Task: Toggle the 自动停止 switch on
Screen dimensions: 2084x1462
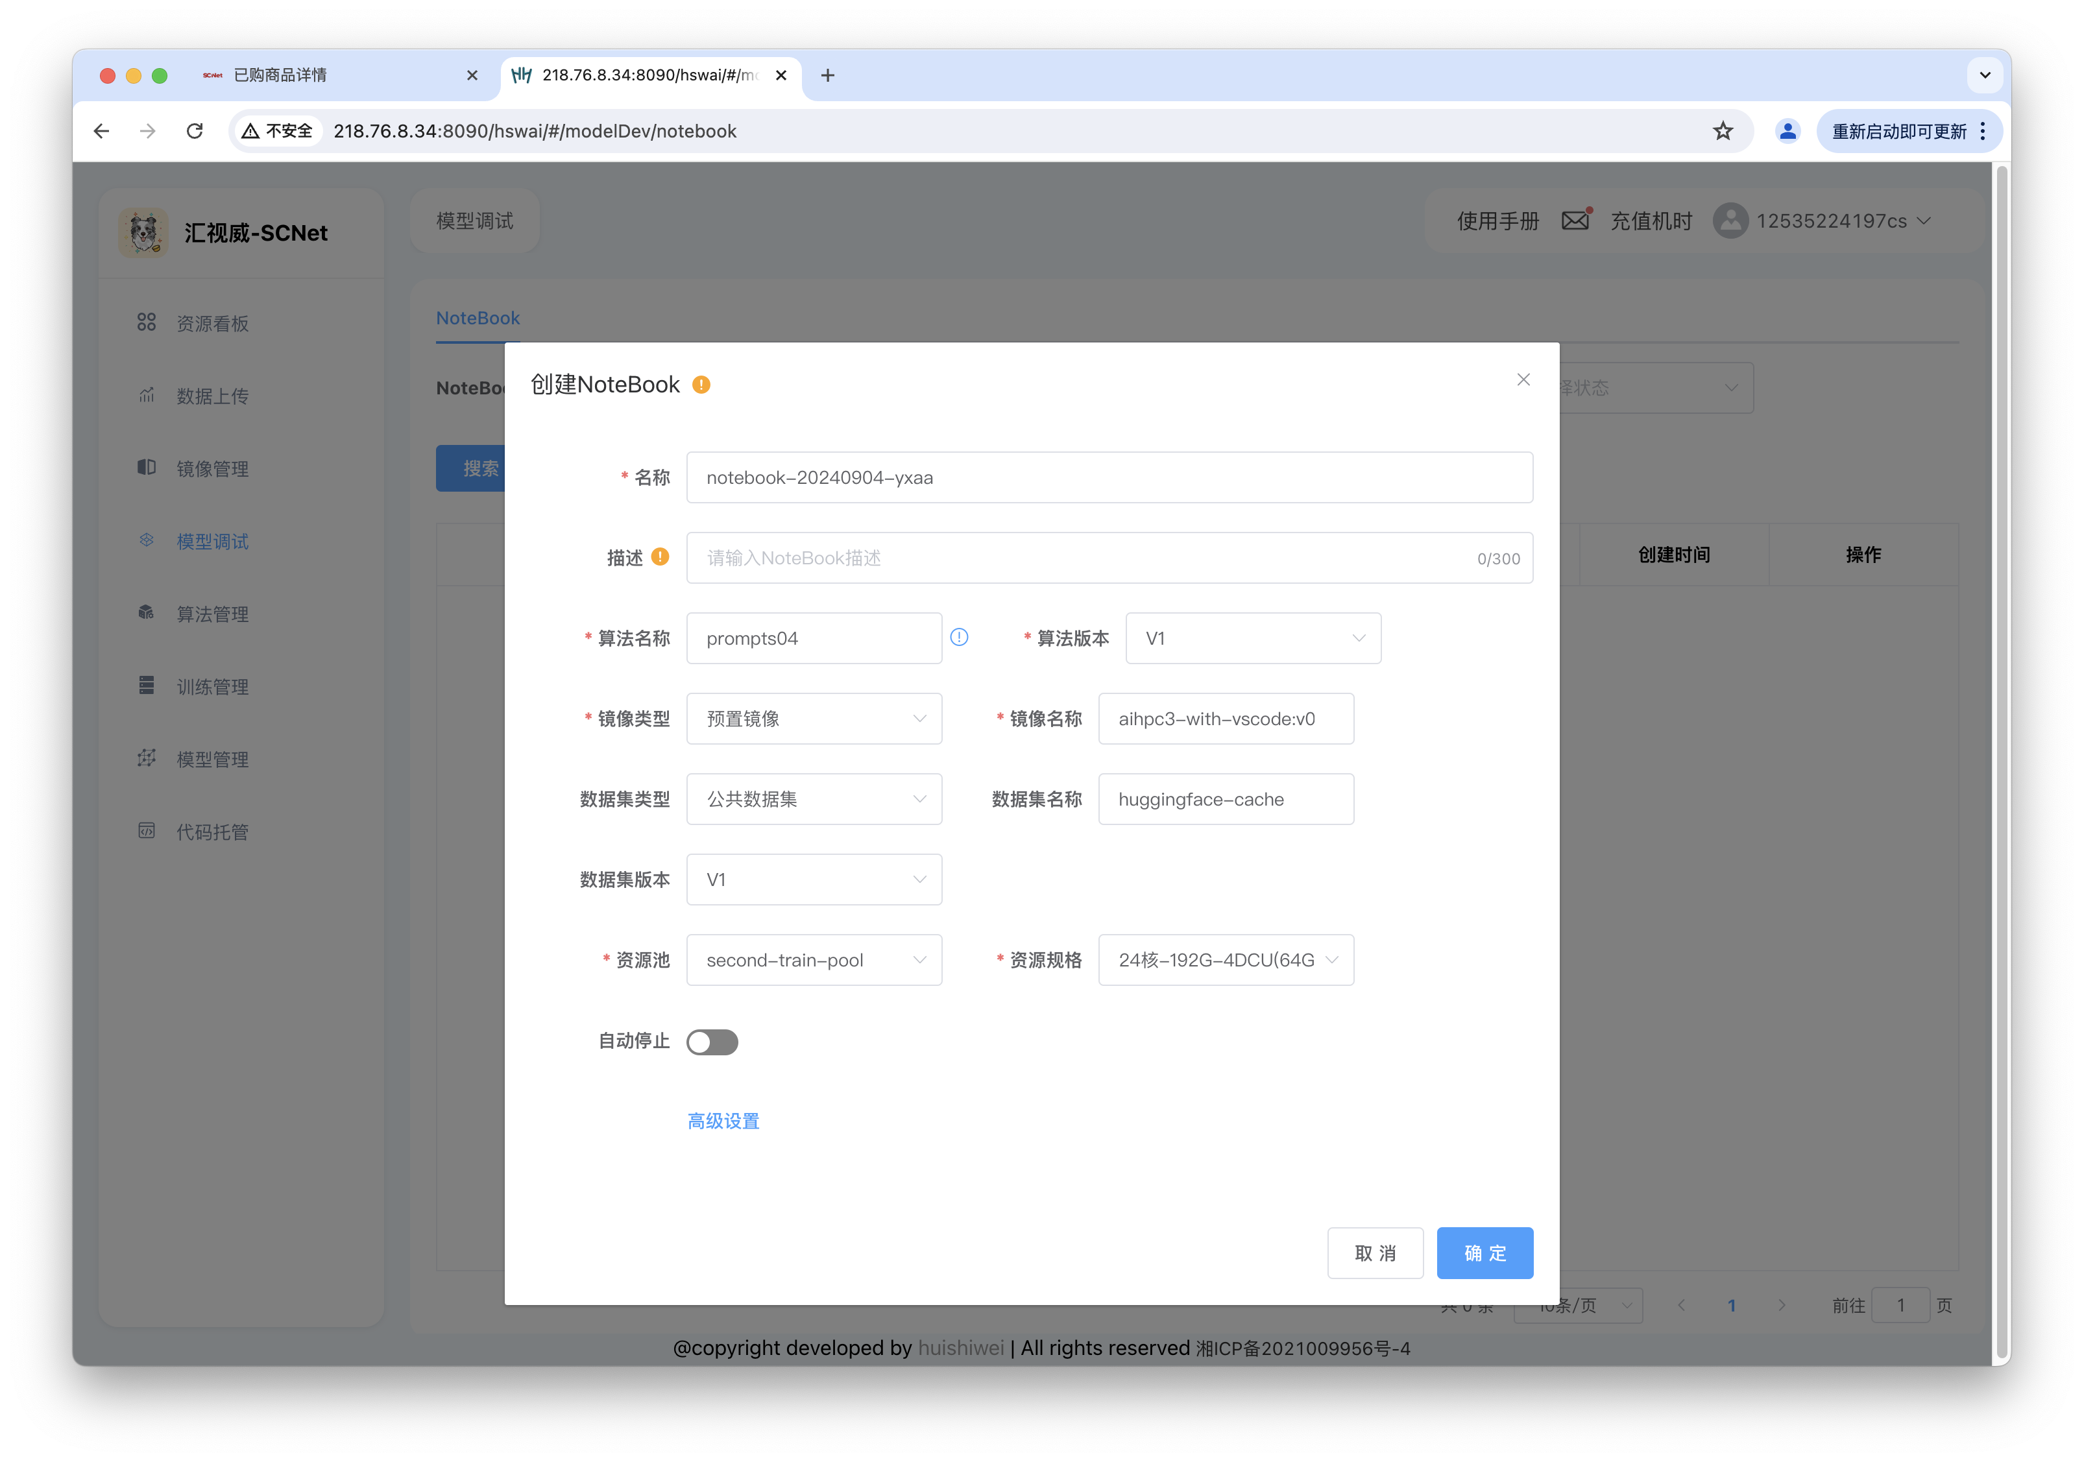Action: click(712, 1041)
